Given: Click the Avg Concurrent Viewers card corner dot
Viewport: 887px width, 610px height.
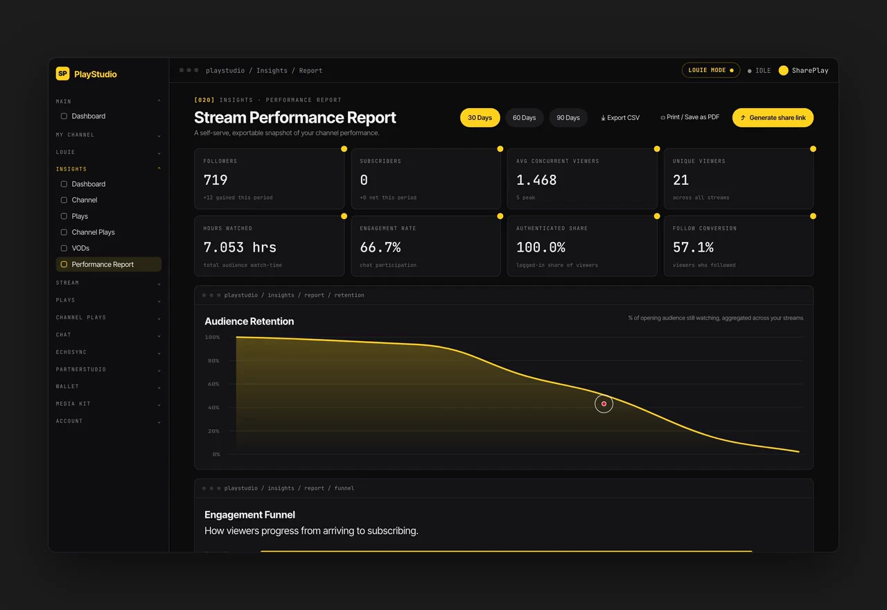Looking at the screenshot, I should (x=657, y=149).
